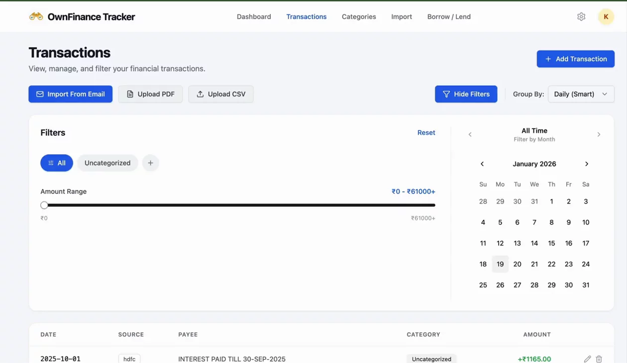Select December 28 in the calendar
The image size is (627, 363).
[x=483, y=201]
